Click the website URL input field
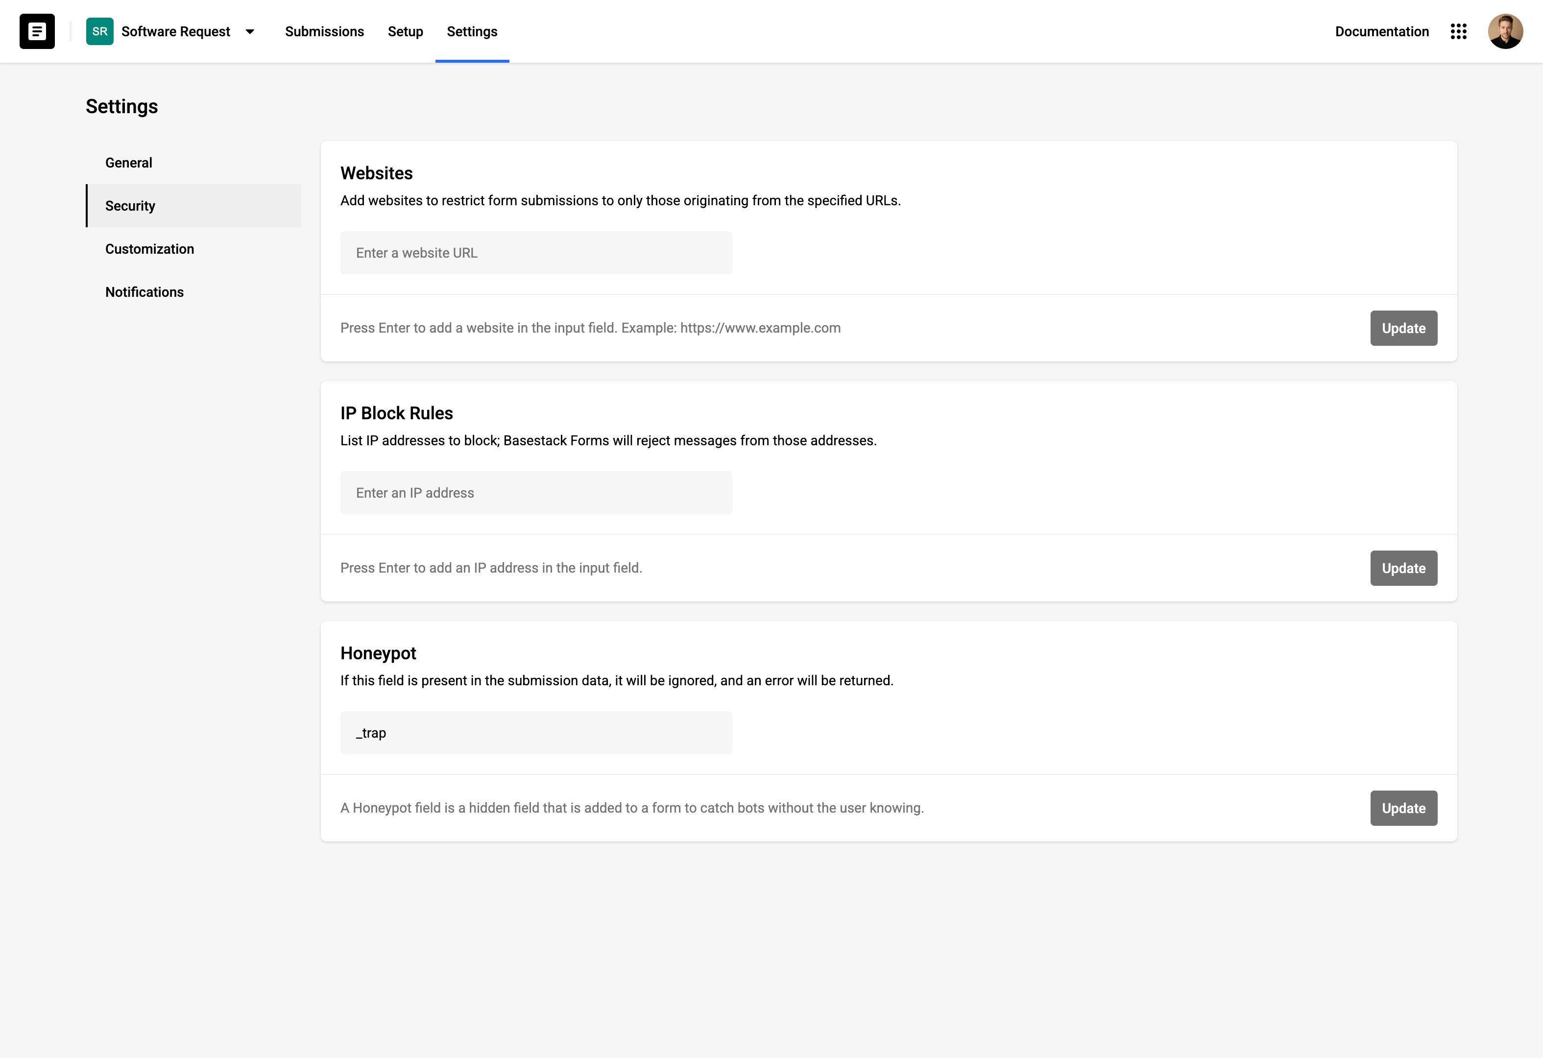This screenshot has height=1058, width=1543. pyautogui.click(x=535, y=252)
